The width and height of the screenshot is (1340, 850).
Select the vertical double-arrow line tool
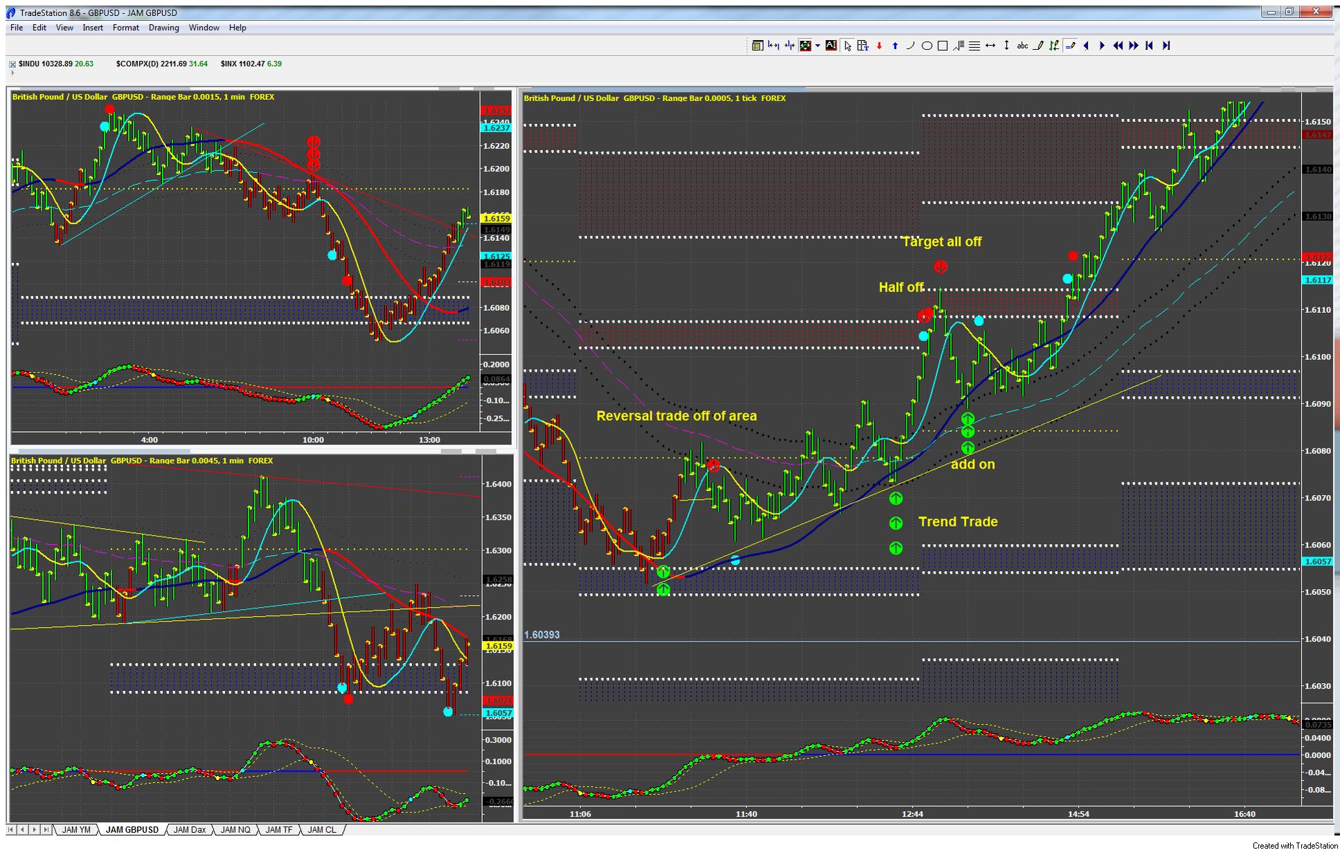[x=1006, y=46]
